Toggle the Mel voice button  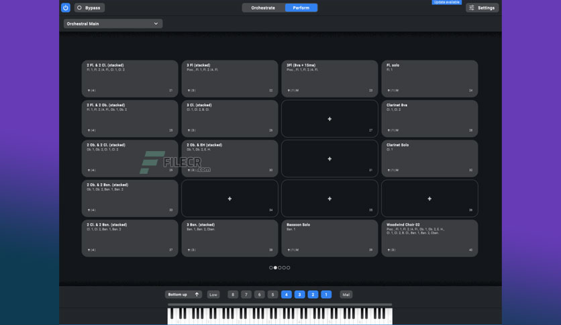point(346,295)
